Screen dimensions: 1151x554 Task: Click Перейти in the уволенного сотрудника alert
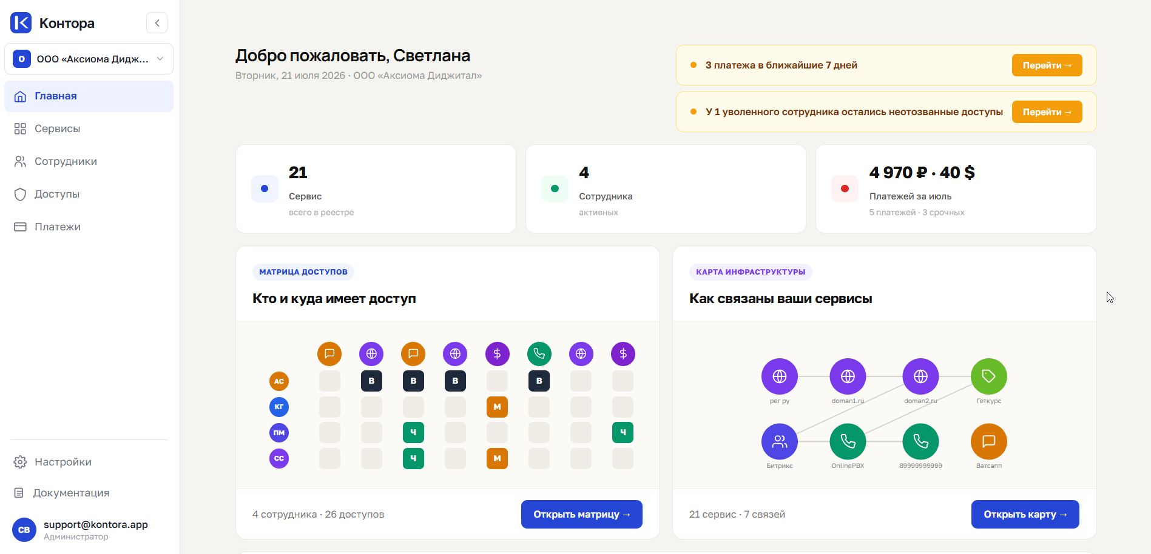(1047, 112)
